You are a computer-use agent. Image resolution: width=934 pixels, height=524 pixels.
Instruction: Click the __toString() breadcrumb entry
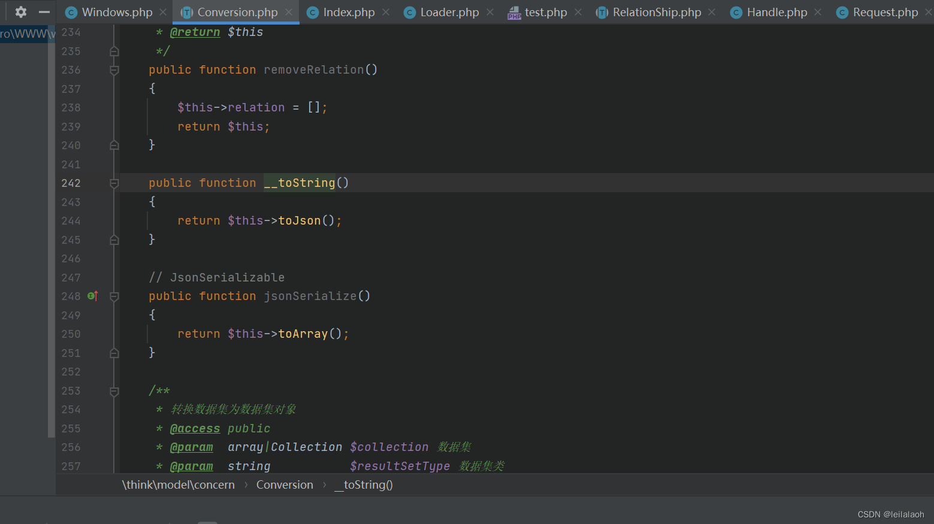coord(363,484)
